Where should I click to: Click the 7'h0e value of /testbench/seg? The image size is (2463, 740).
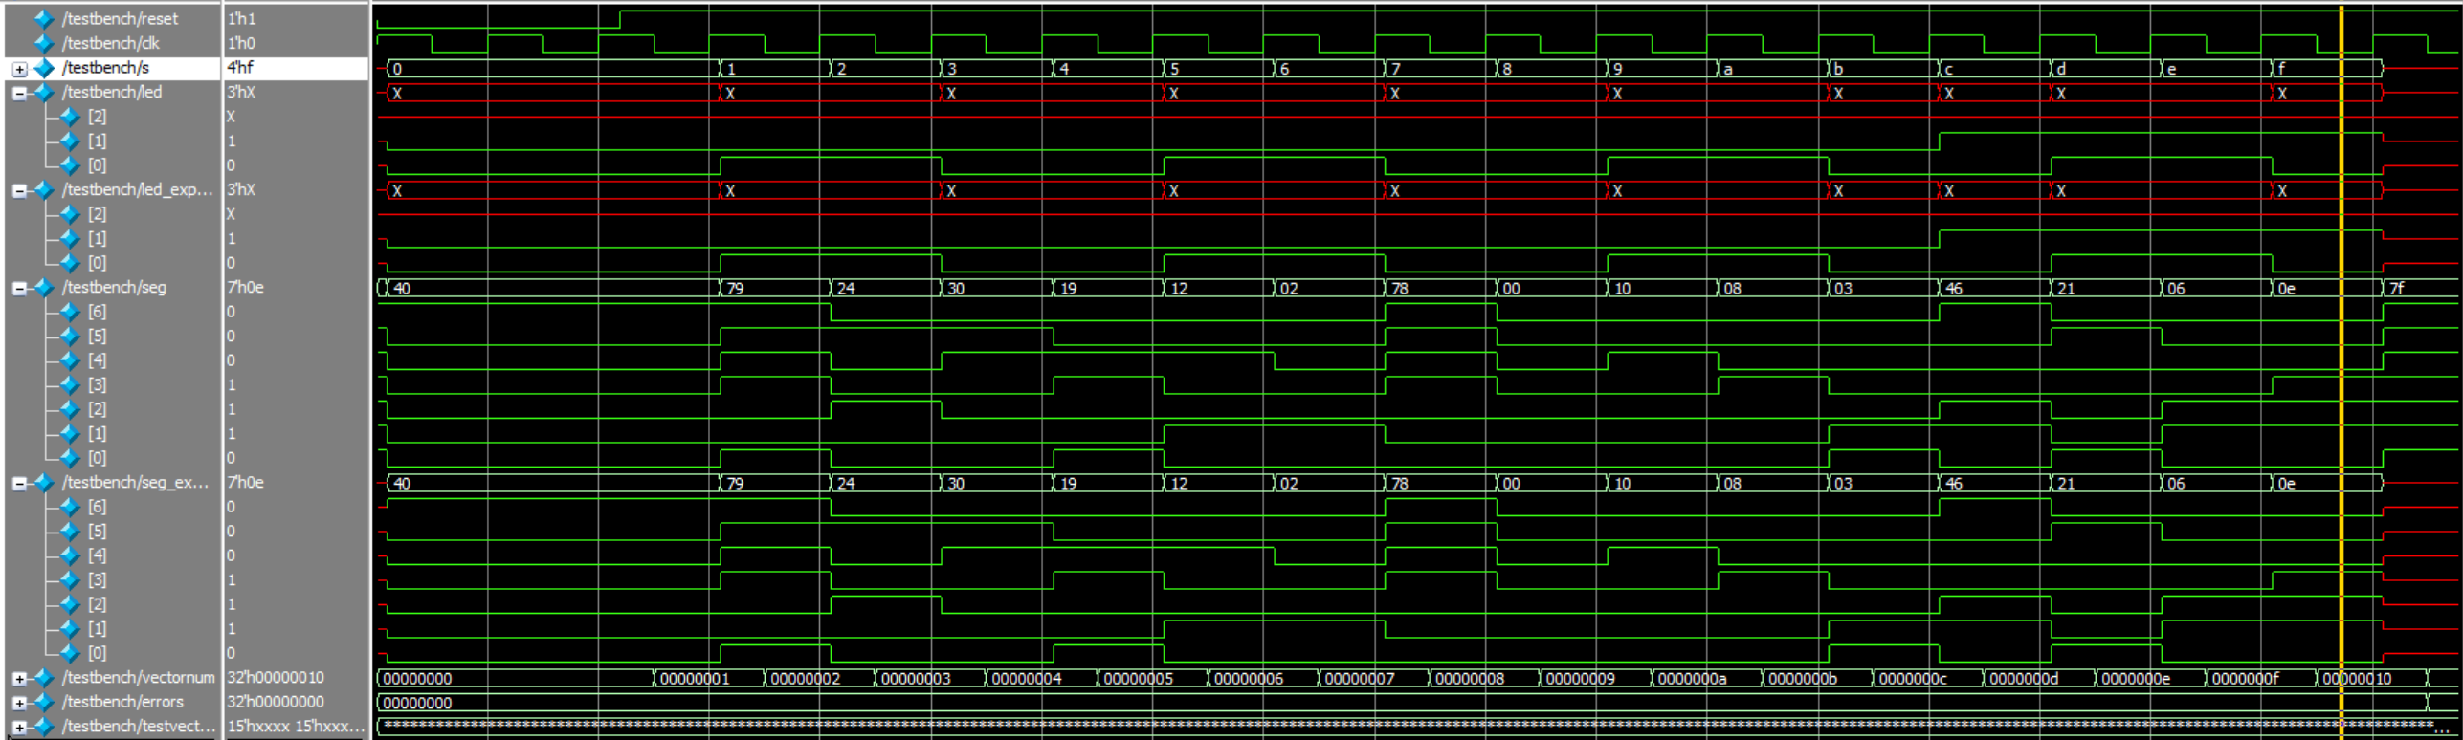coord(246,288)
